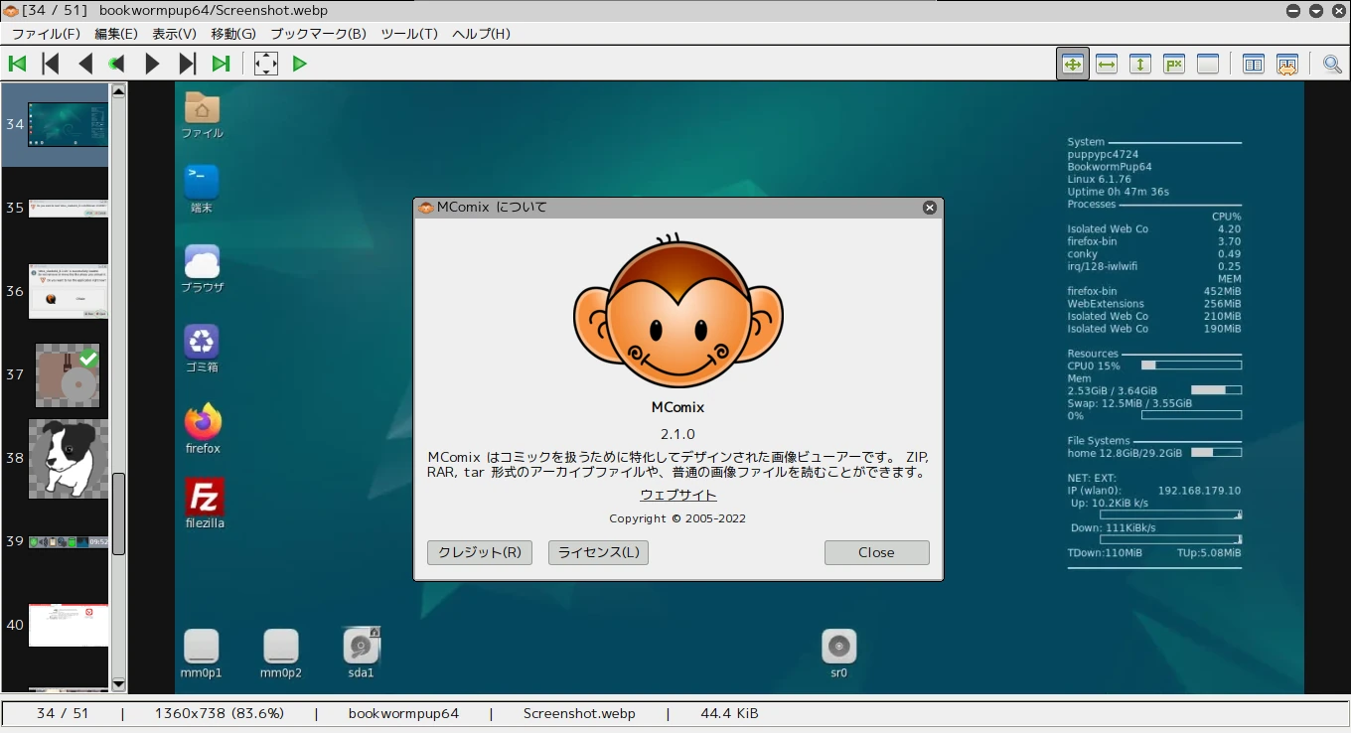Expand the 表示(V) menu
This screenshot has width=1351, height=733.
174,34
